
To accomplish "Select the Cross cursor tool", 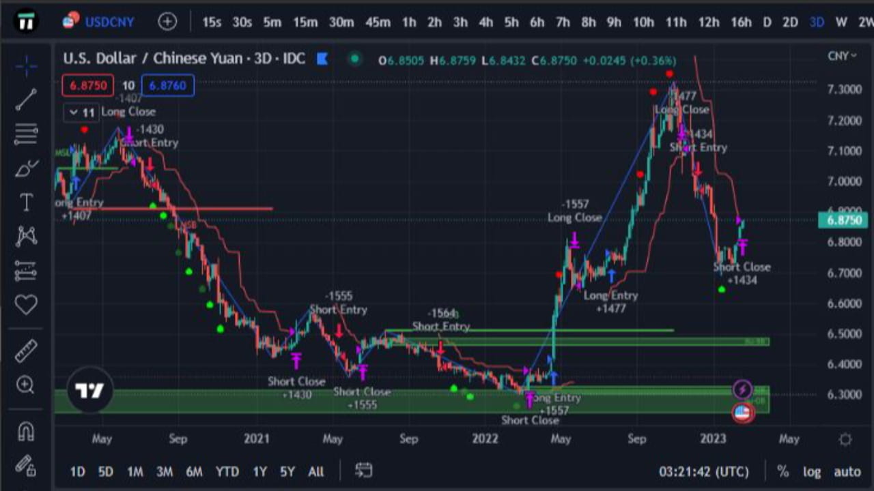I will tap(26, 65).
